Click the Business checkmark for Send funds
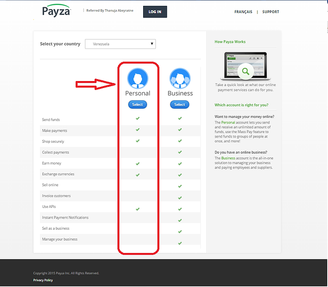The height and width of the screenshot is (287, 328). [x=180, y=118]
